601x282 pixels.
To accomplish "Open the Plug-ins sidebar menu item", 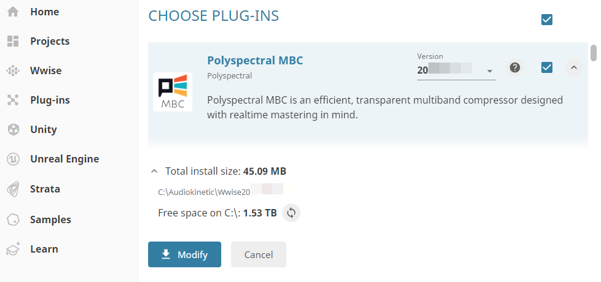I will click(x=50, y=100).
